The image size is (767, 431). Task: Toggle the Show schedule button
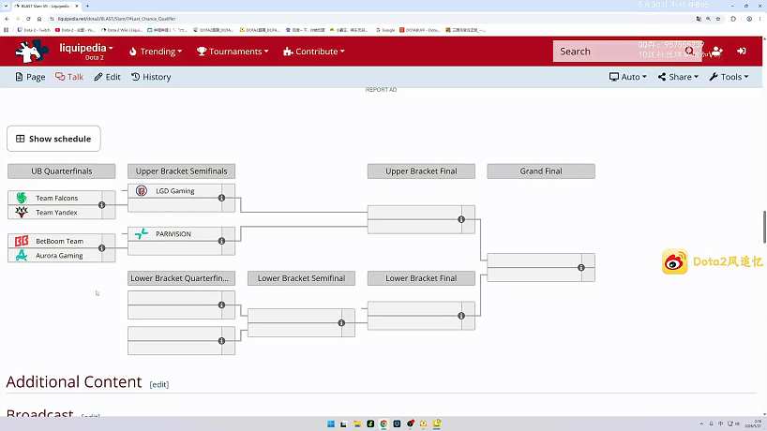tap(53, 139)
